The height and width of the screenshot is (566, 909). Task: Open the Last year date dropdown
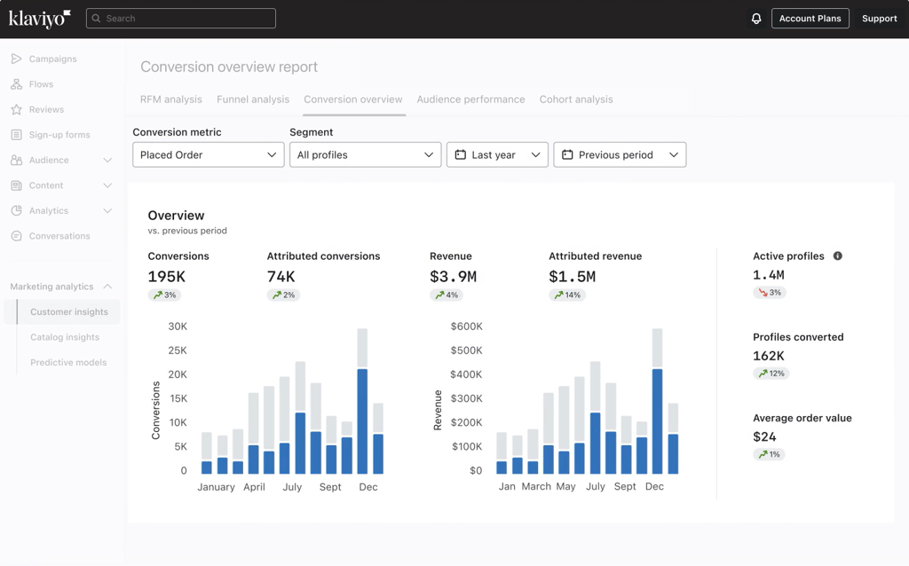coord(497,155)
